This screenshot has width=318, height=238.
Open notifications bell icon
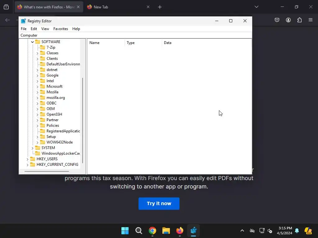(297, 231)
